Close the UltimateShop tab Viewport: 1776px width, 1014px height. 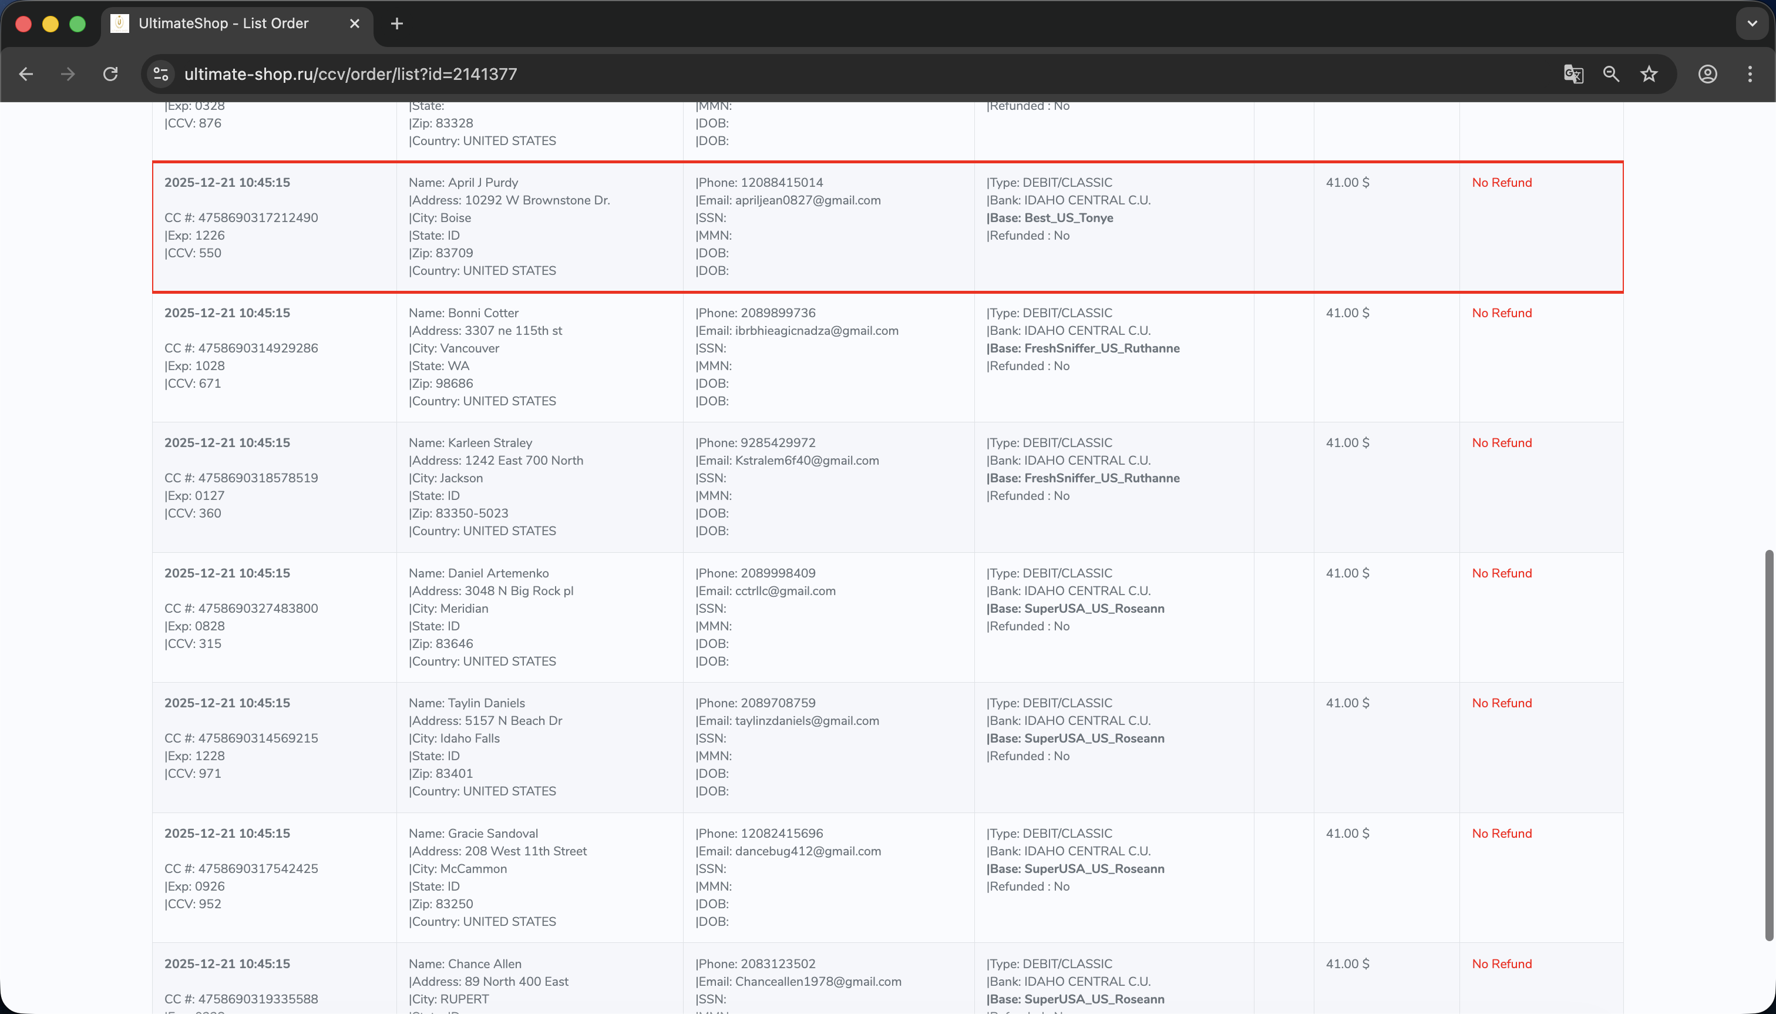tap(354, 23)
